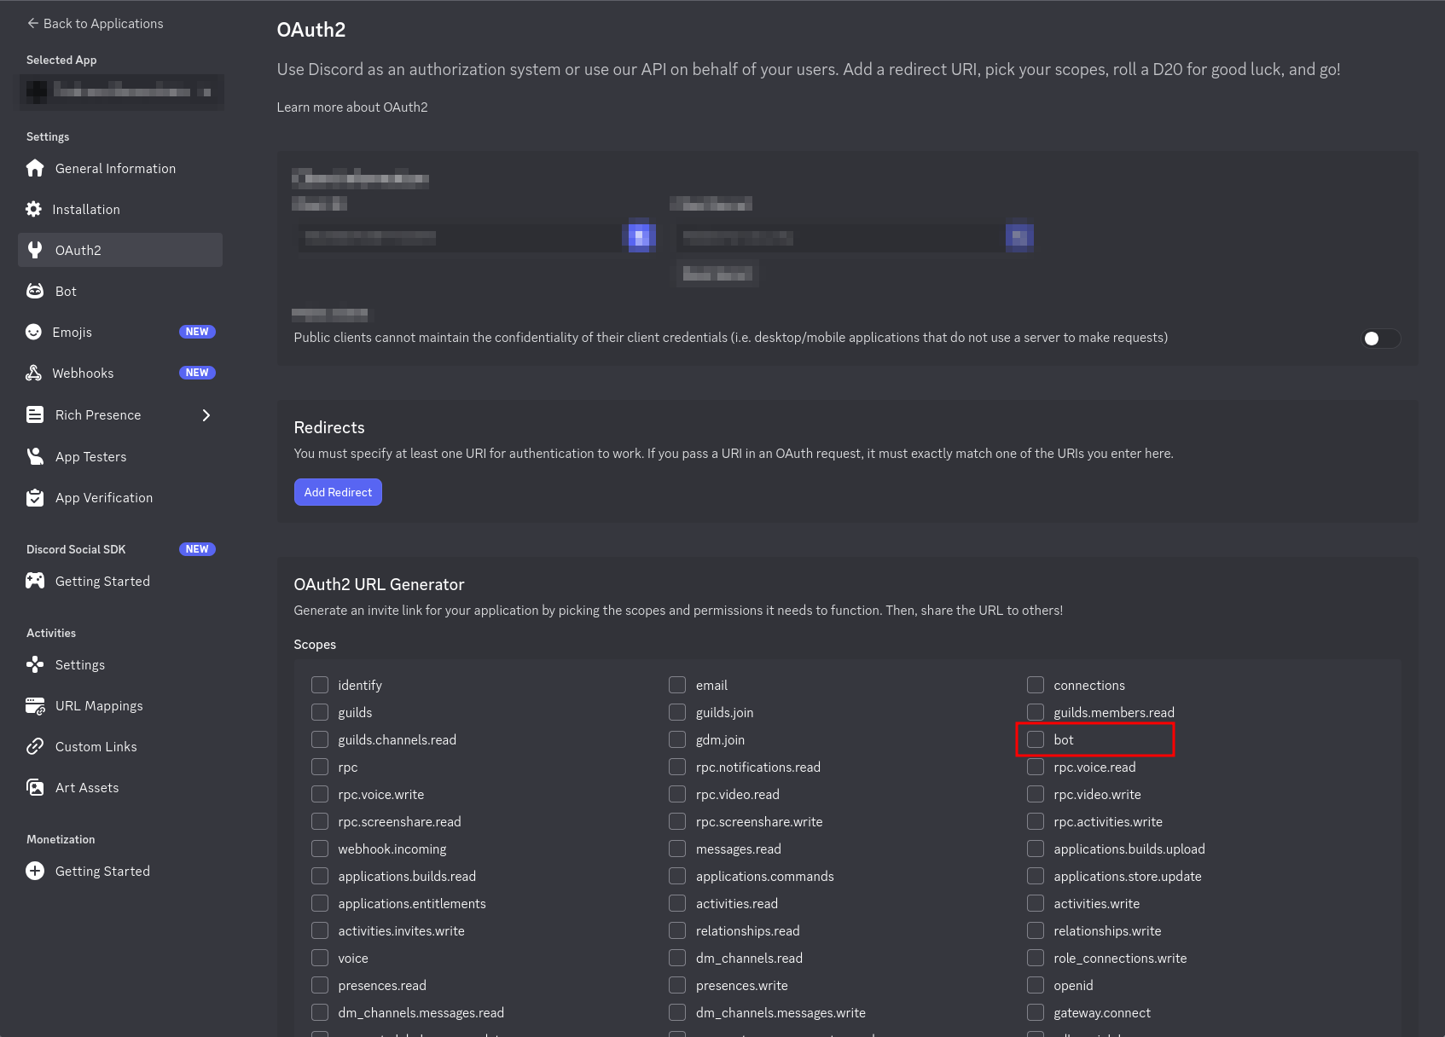The width and height of the screenshot is (1445, 1037).
Task: Open the Learn more about OAuth2 link
Action: [x=352, y=107]
